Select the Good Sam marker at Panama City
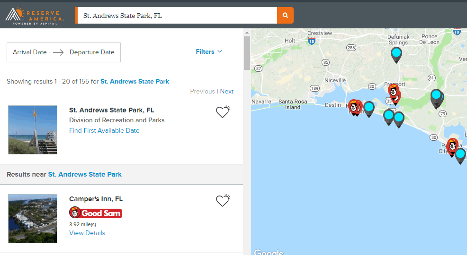 (x=452, y=147)
